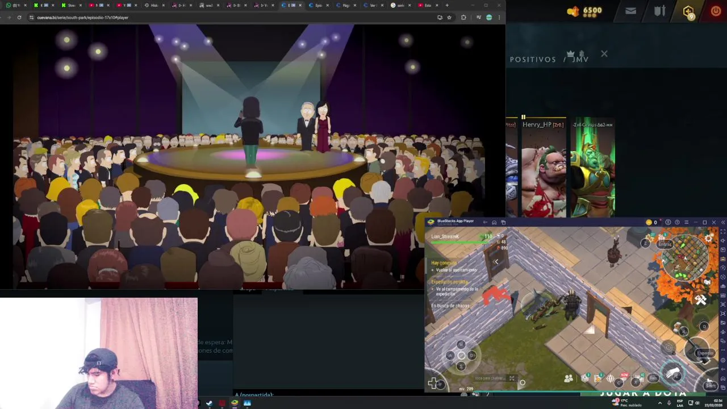
Task: Open BlueStacks help question icon
Action: coord(677,222)
